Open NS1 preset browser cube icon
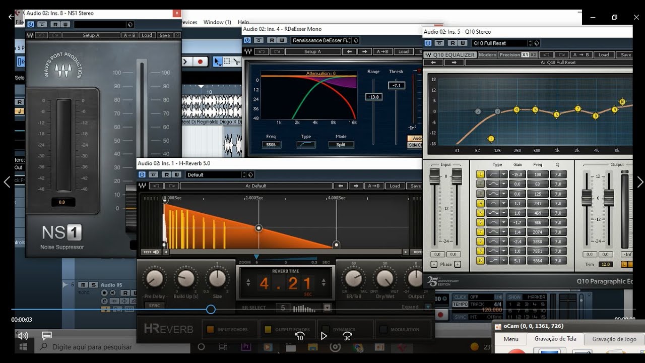The height and width of the screenshot is (363, 645). coord(130,24)
